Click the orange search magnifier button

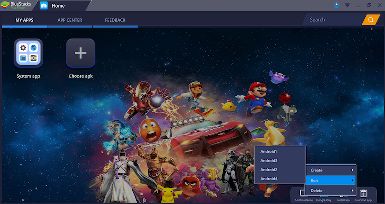371,20
